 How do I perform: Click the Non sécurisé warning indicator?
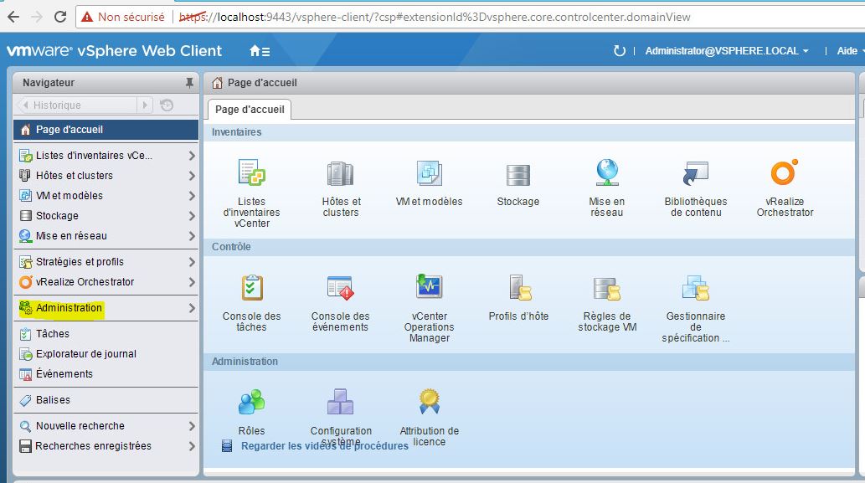(x=122, y=17)
